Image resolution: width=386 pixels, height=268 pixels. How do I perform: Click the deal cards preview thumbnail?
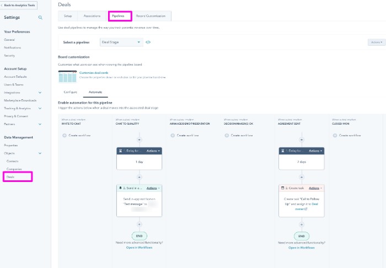point(67,77)
